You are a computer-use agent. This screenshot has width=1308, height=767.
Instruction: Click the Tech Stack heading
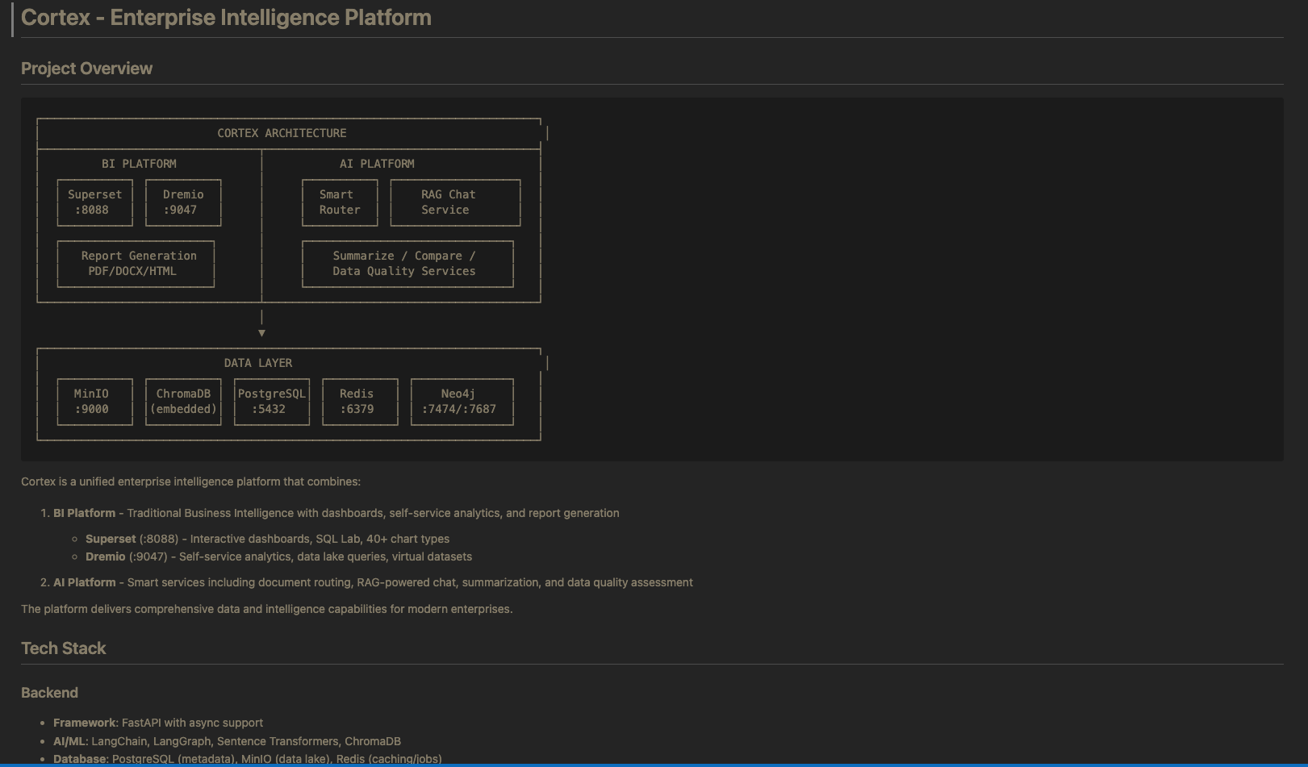tap(63, 648)
